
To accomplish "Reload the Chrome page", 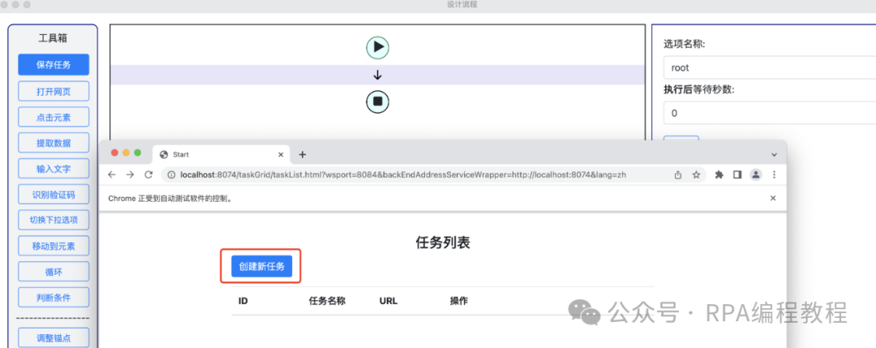I will tap(148, 175).
